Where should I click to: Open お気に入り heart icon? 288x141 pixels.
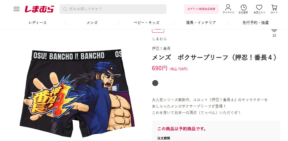[x=259, y=9]
